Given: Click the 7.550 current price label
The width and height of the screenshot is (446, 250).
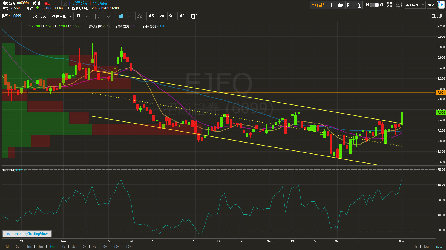Looking at the screenshot, I should click(x=441, y=112).
